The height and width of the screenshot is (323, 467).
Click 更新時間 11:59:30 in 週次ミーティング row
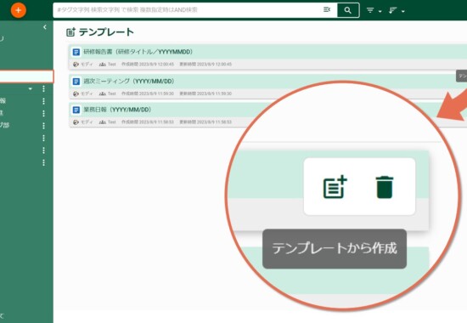click(205, 93)
